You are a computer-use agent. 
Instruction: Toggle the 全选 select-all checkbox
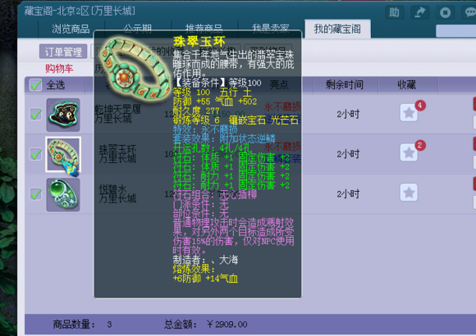click(x=36, y=85)
